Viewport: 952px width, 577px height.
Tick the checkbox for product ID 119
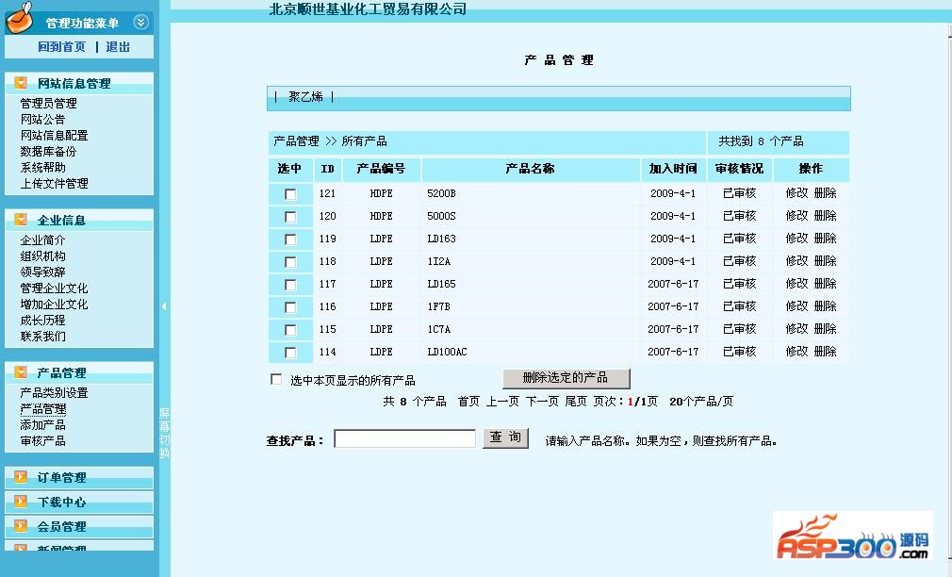290,239
